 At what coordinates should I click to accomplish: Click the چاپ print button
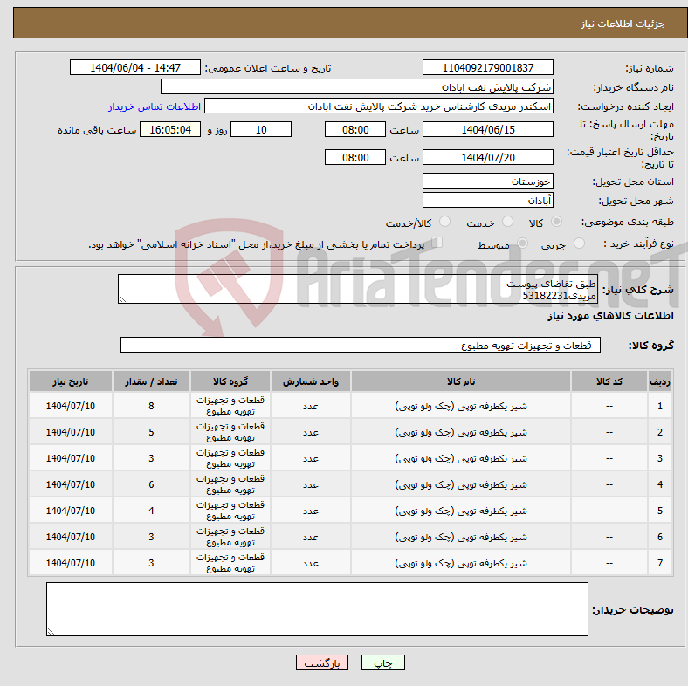382,662
